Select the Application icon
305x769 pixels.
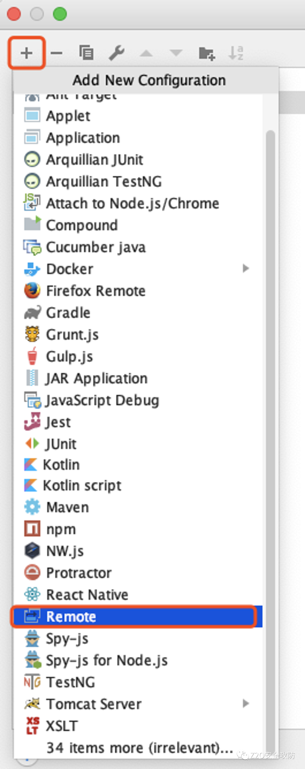pyautogui.click(x=32, y=137)
